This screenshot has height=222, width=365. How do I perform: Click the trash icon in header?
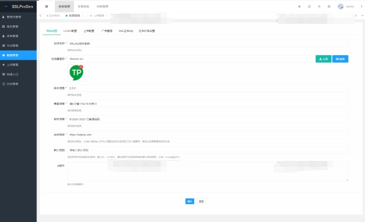click(319, 6)
